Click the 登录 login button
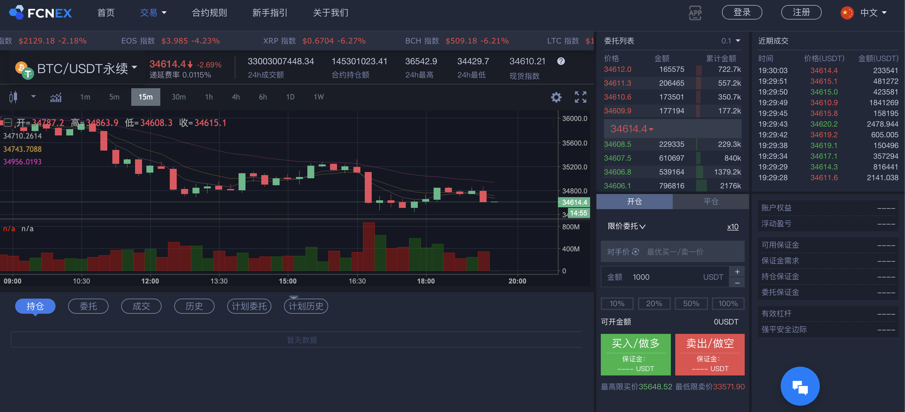Image resolution: width=905 pixels, height=412 pixels. tap(742, 13)
